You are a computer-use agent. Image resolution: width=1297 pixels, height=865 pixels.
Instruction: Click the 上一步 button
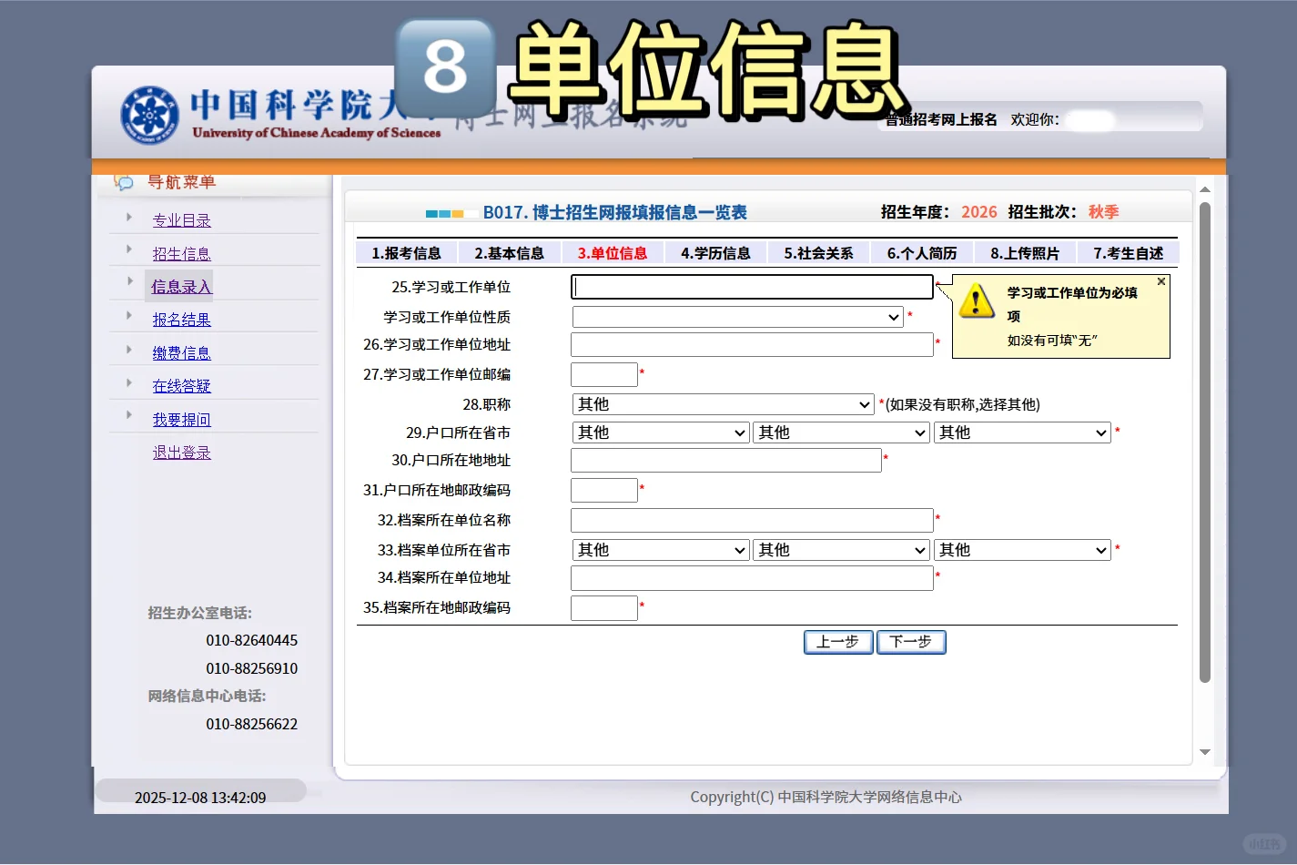pyautogui.click(x=836, y=642)
